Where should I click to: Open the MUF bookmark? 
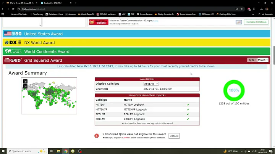[122, 14]
